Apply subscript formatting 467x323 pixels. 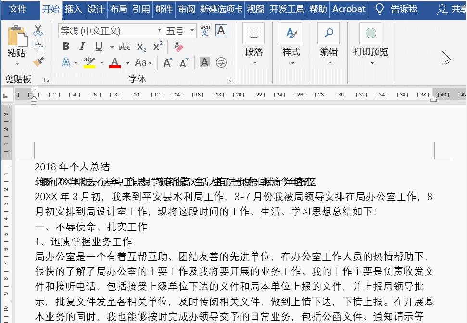pyautogui.click(x=140, y=47)
